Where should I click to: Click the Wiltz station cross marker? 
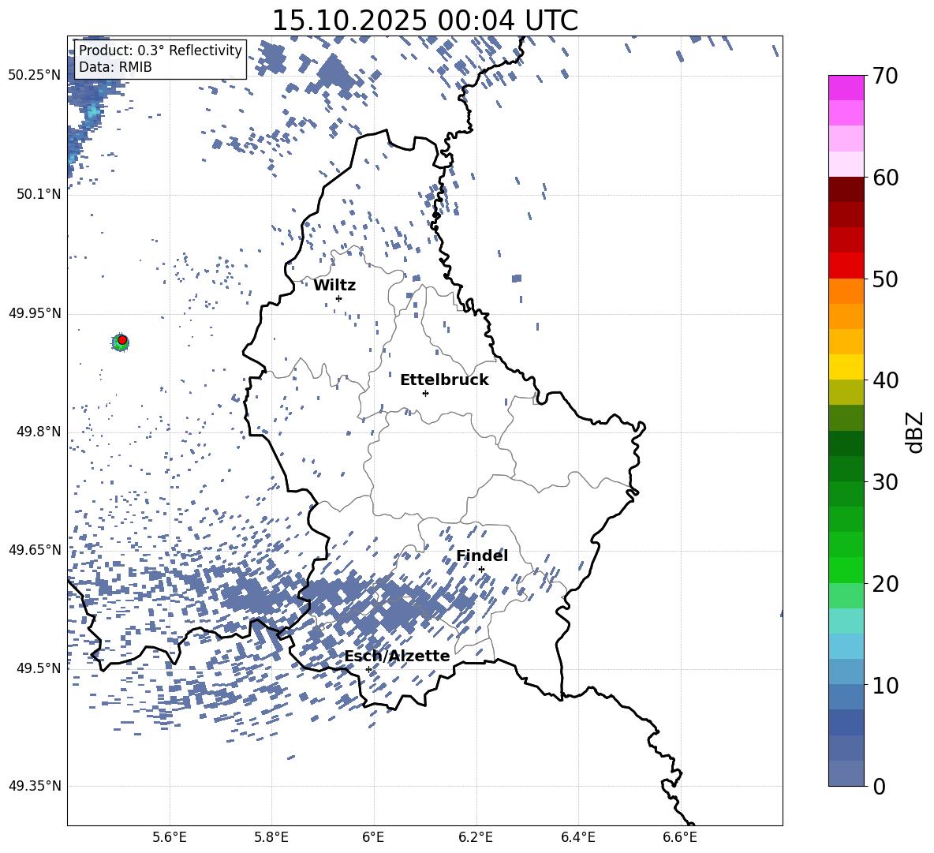(339, 298)
